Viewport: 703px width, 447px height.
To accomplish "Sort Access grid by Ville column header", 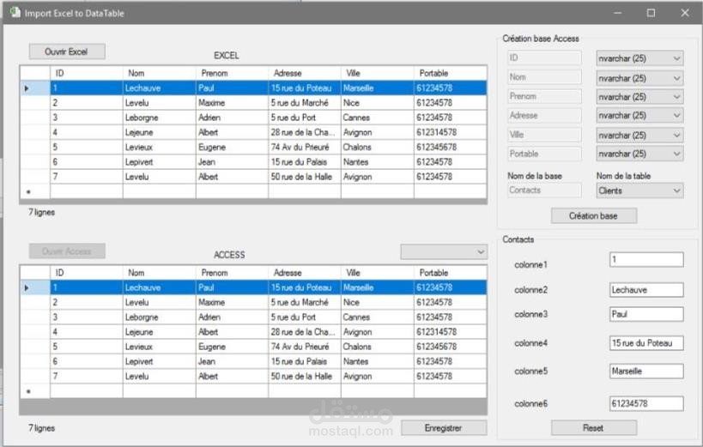I will 378,273.
